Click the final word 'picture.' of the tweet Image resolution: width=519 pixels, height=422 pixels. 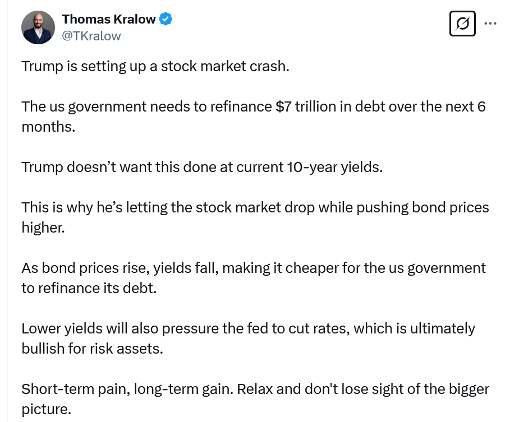(x=46, y=409)
